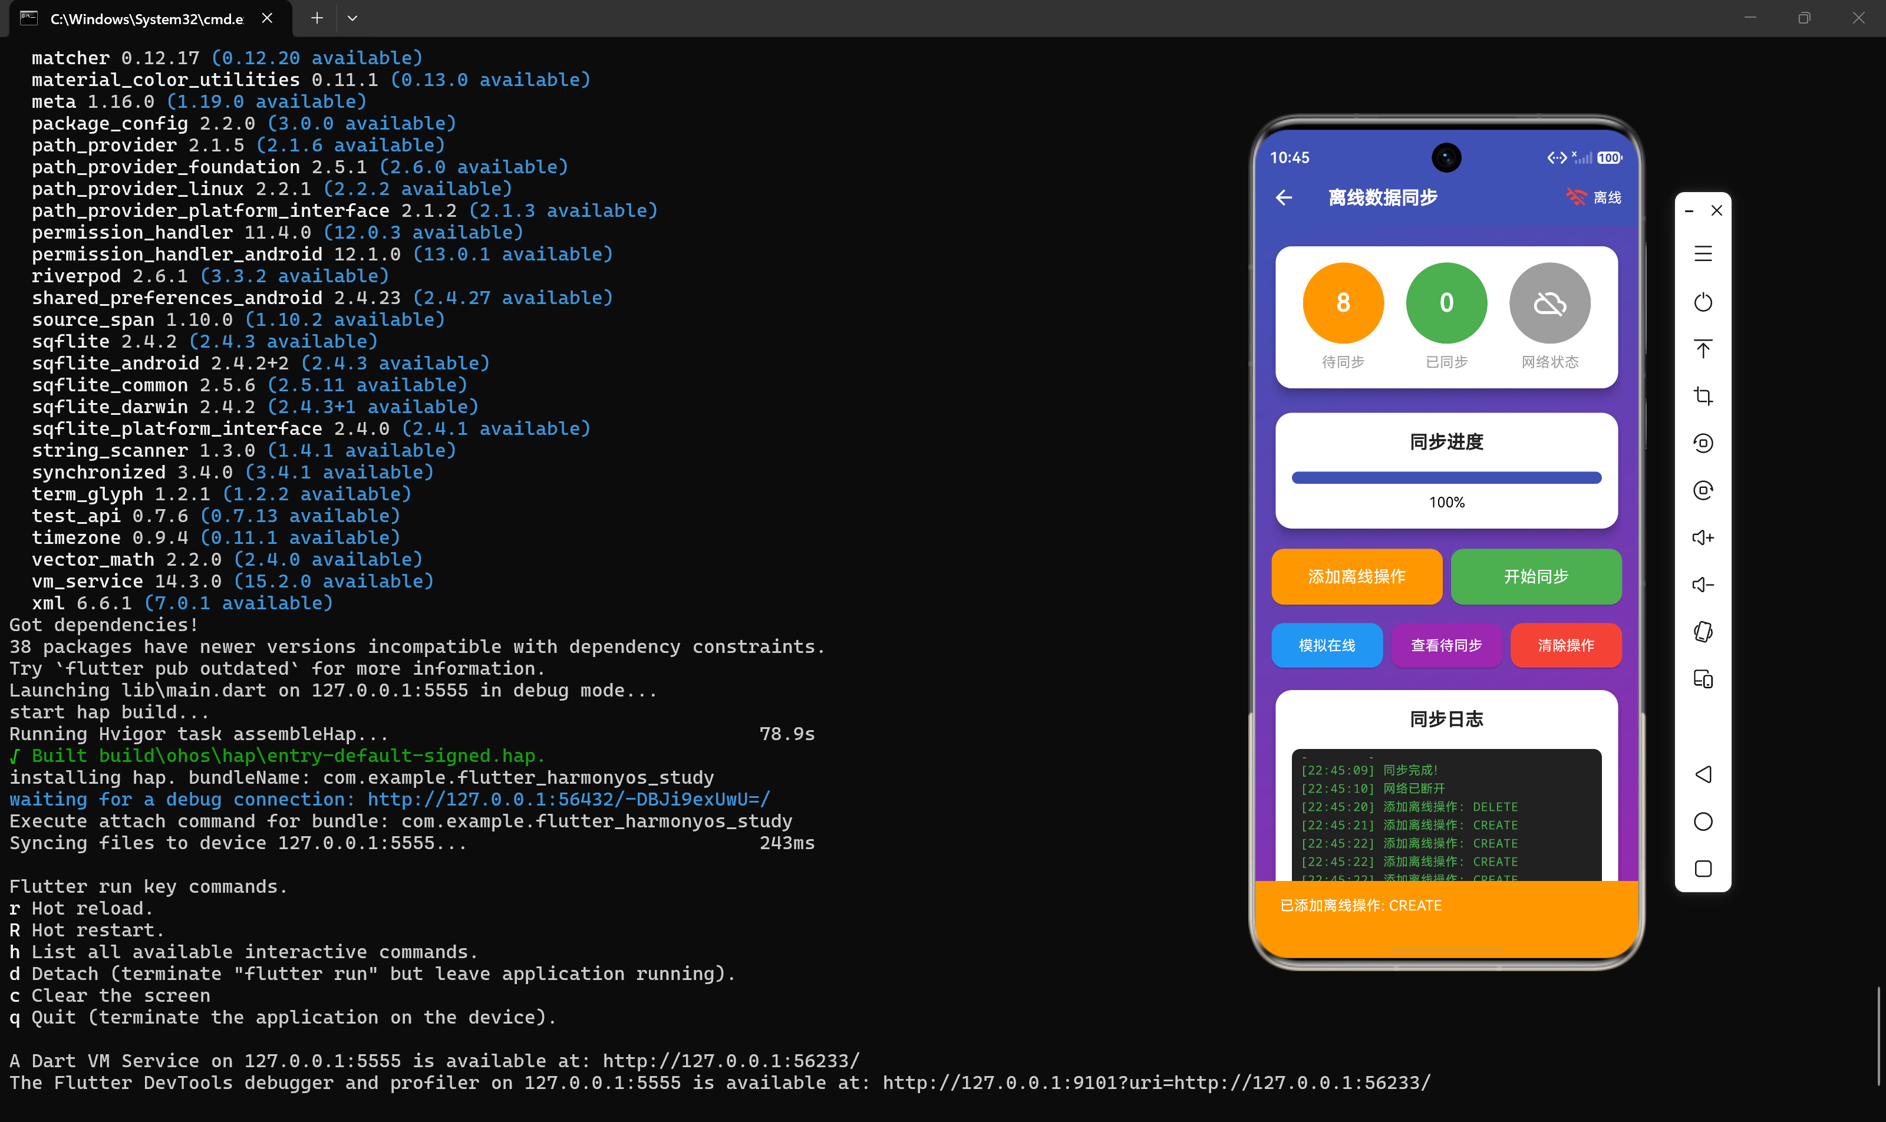
Task: Click log line '同步完成!'
Action: [1370, 770]
